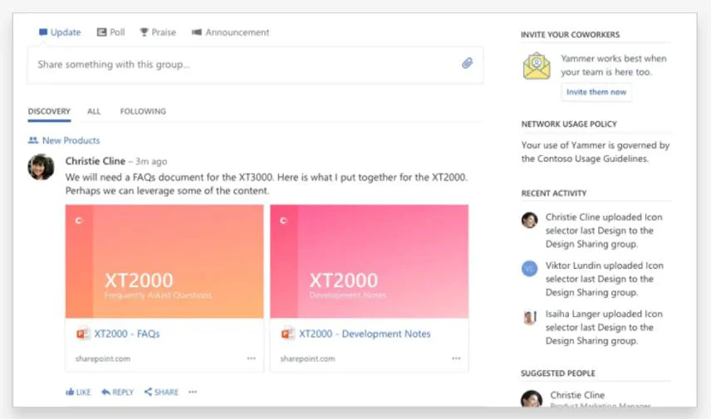This screenshot has width=711, height=419.
Task: Open more options on the FAQs card
Action: [x=251, y=358]
